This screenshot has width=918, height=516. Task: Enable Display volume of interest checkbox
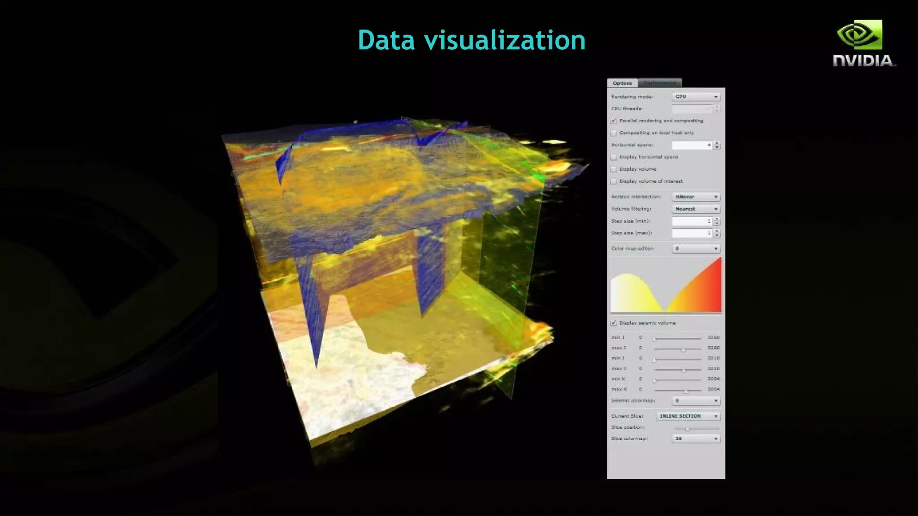(x=614, y=181)
